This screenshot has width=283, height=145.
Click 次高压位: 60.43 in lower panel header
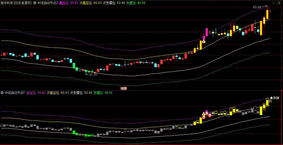(58, 93)
